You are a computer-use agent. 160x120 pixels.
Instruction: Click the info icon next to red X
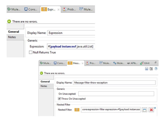155,108
